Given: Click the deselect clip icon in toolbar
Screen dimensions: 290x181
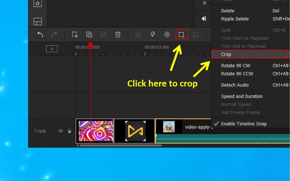Looking at the screenshot, I should [75, 35].
